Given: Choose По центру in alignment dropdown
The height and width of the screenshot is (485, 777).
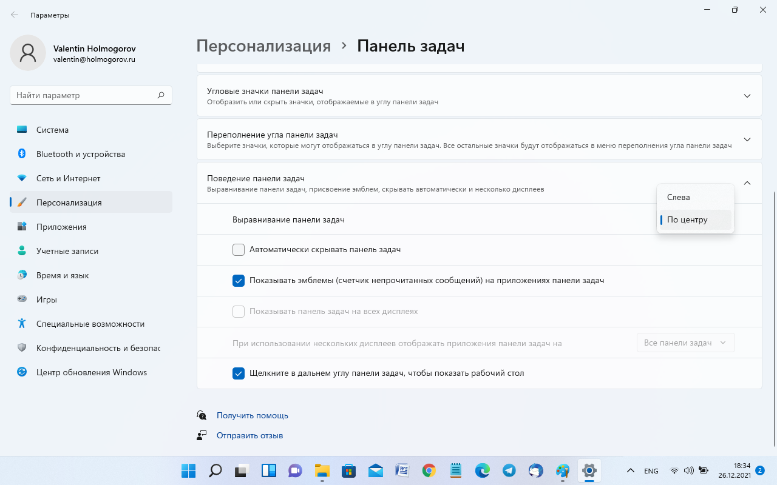Looking at the screenshot, I should 687,219.
